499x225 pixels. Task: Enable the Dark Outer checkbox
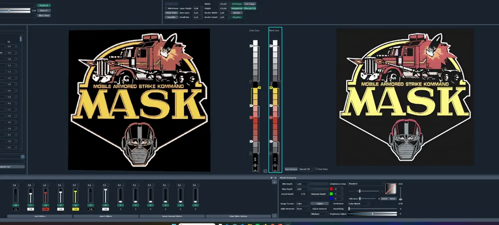pyautogui.click(x=316, y=169)
